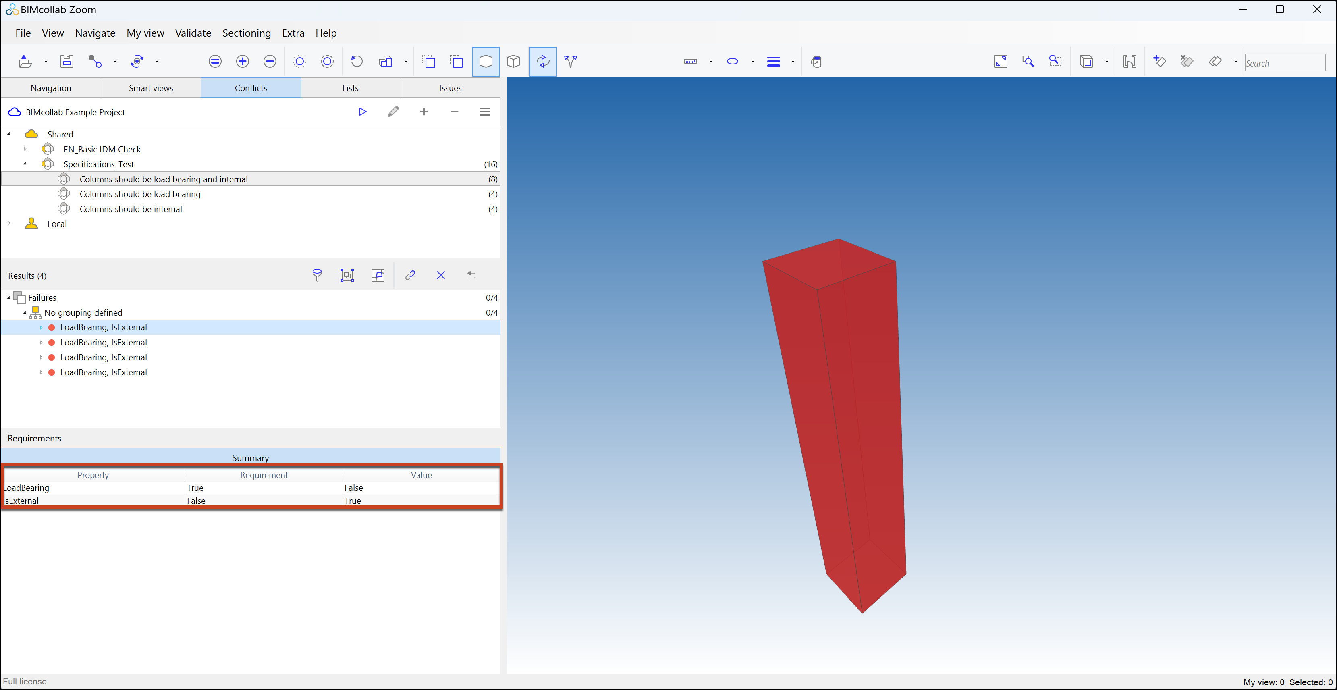Click the branching arrows Y icon
Screen dimensions: 1337x690
coord(571,61)
